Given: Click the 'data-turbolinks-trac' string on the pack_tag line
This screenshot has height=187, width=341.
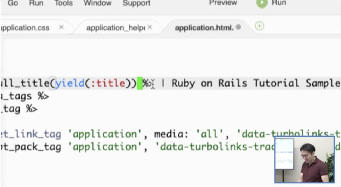Looking at the screenshot, I should pyautogui.click(x=215, y=147).
